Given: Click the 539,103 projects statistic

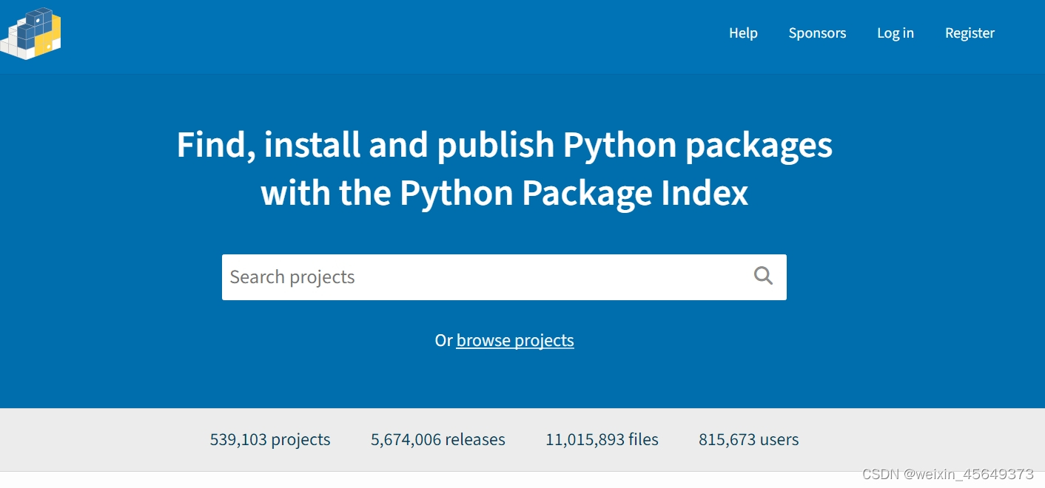Looking at the screenshot, I should (269, 439).
